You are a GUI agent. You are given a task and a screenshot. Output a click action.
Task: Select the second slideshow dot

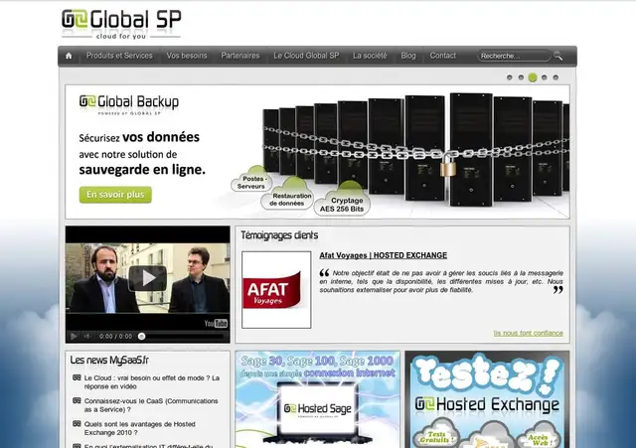tap(521, 77)
